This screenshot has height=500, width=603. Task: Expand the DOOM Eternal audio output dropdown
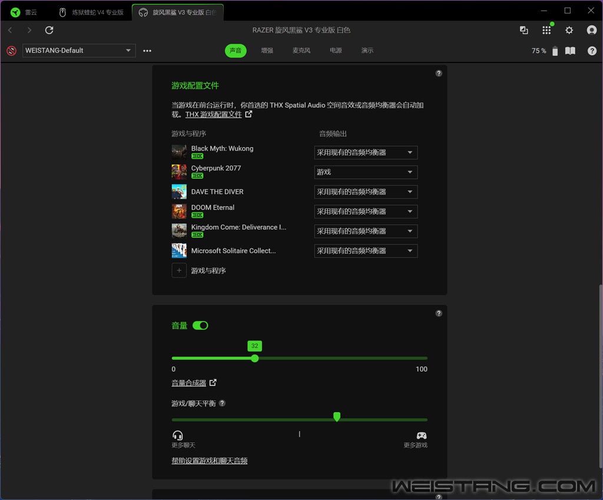366,211
